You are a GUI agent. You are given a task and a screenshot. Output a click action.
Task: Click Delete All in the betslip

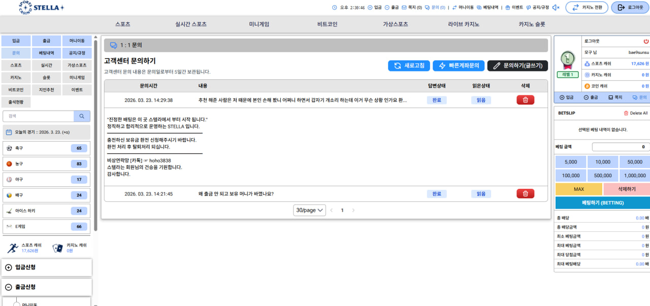635,113
